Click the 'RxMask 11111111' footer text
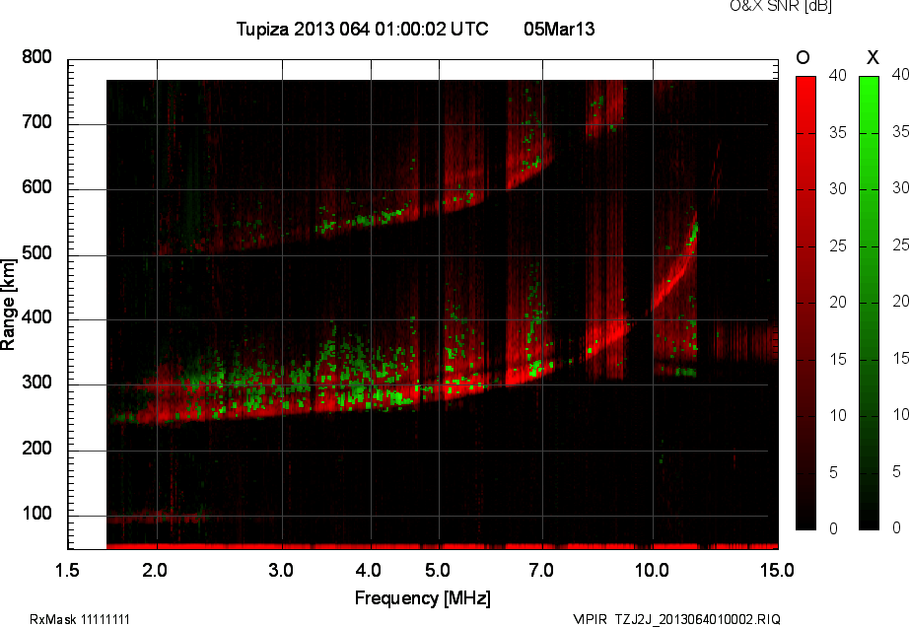This screenshot has width=909, height=627. [x=80, y=619]
